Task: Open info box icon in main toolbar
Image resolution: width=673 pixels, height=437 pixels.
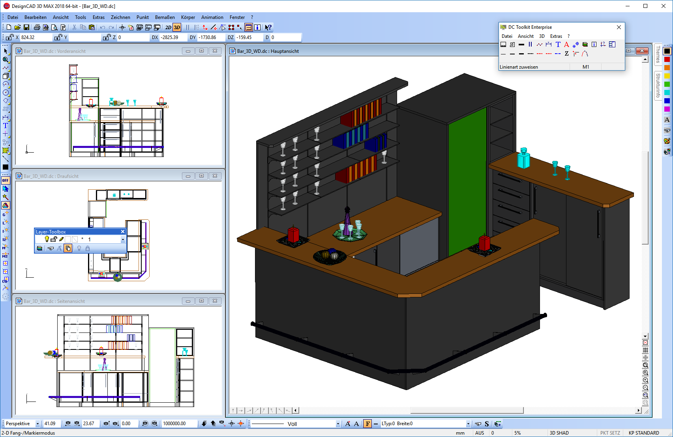Action: tap(257, 27)
